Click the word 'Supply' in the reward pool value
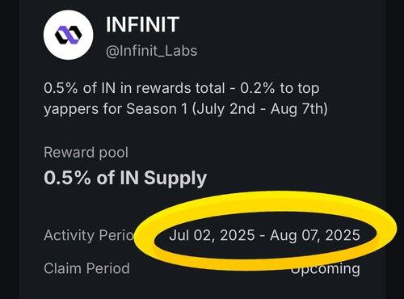Viewport: 404px width, 299px height. [x=175, y=179]
